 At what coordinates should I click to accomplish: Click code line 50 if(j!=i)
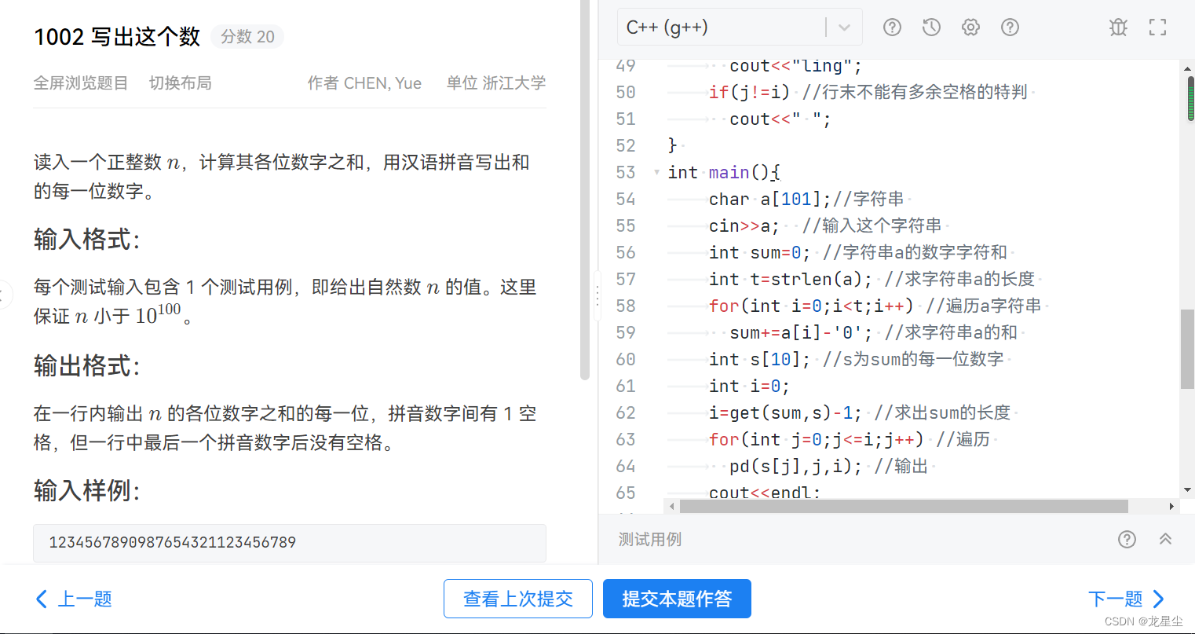point(868,93)
